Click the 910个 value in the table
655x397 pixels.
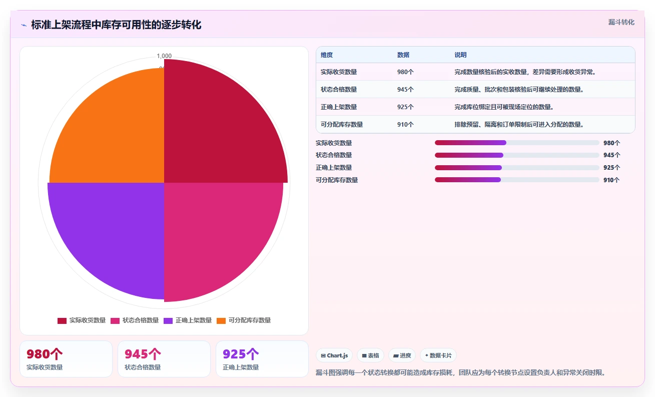[x=405, y=125]
